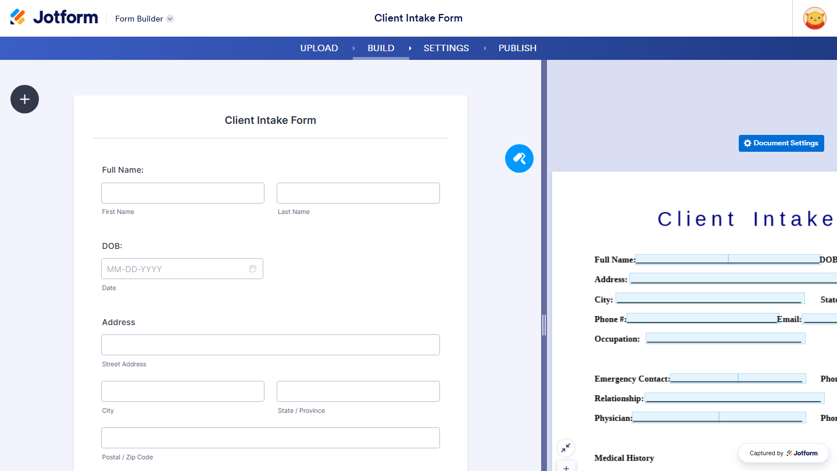This screenshot has height=471, width=837.
Task: Select the Phone # field on the PDF
Action: (x=703, y=318)
